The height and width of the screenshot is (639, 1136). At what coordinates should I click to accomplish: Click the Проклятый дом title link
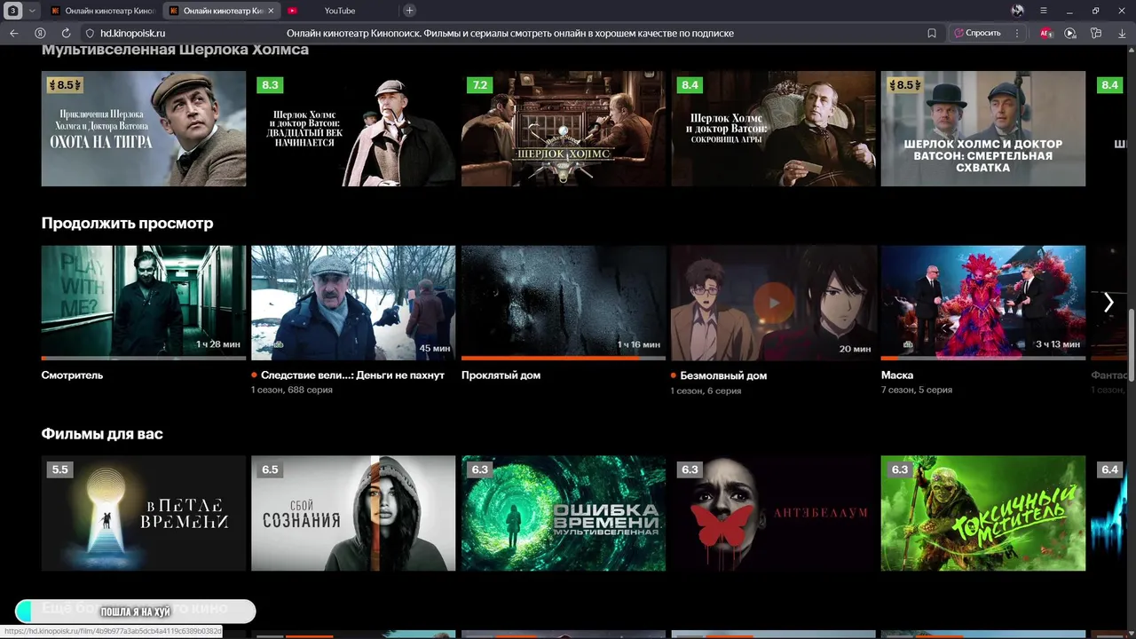coord(501,375)
